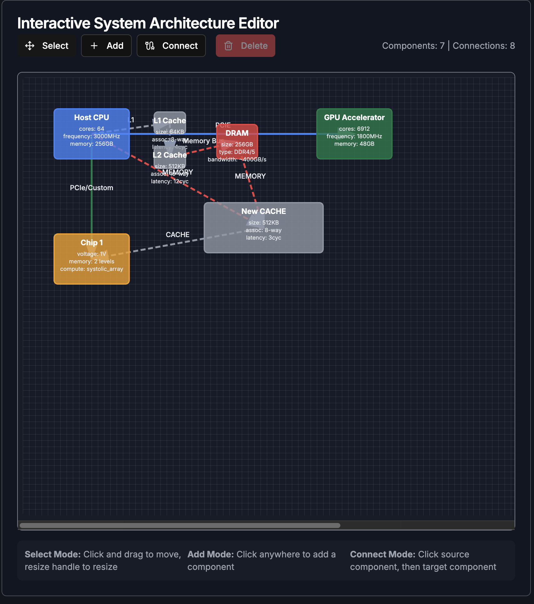
Task: Select the New CACHE component
Action: tap(264, 228)
